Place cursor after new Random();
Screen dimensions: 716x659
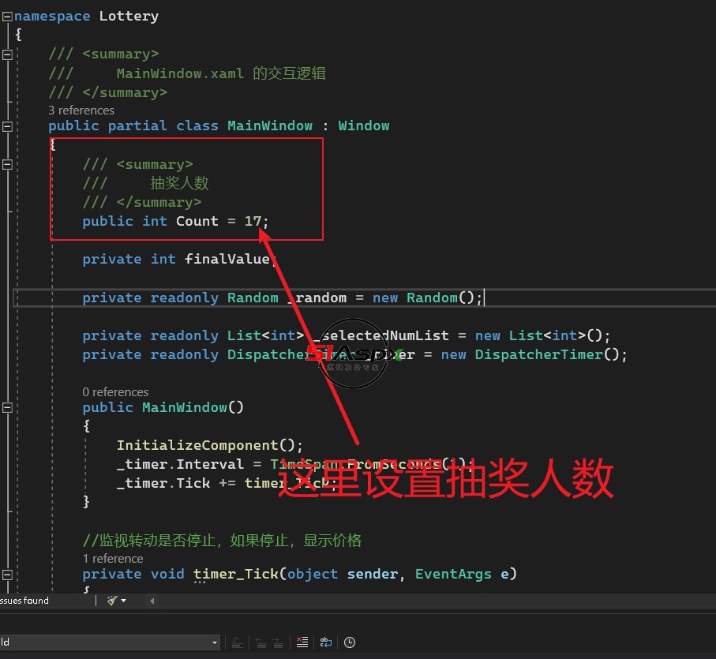[483, 298]
